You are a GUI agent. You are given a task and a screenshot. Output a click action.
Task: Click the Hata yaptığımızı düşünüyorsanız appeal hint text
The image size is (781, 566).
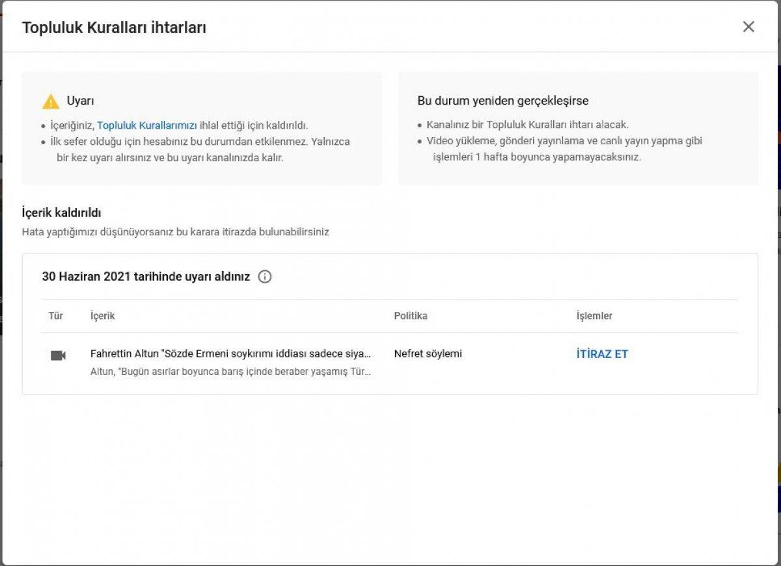pyautogui.click(x=175, y=232)
